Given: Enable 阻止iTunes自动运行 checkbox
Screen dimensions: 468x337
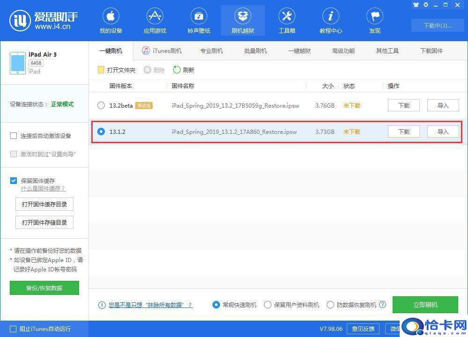Looking at the screenshot, I should 13,329.
